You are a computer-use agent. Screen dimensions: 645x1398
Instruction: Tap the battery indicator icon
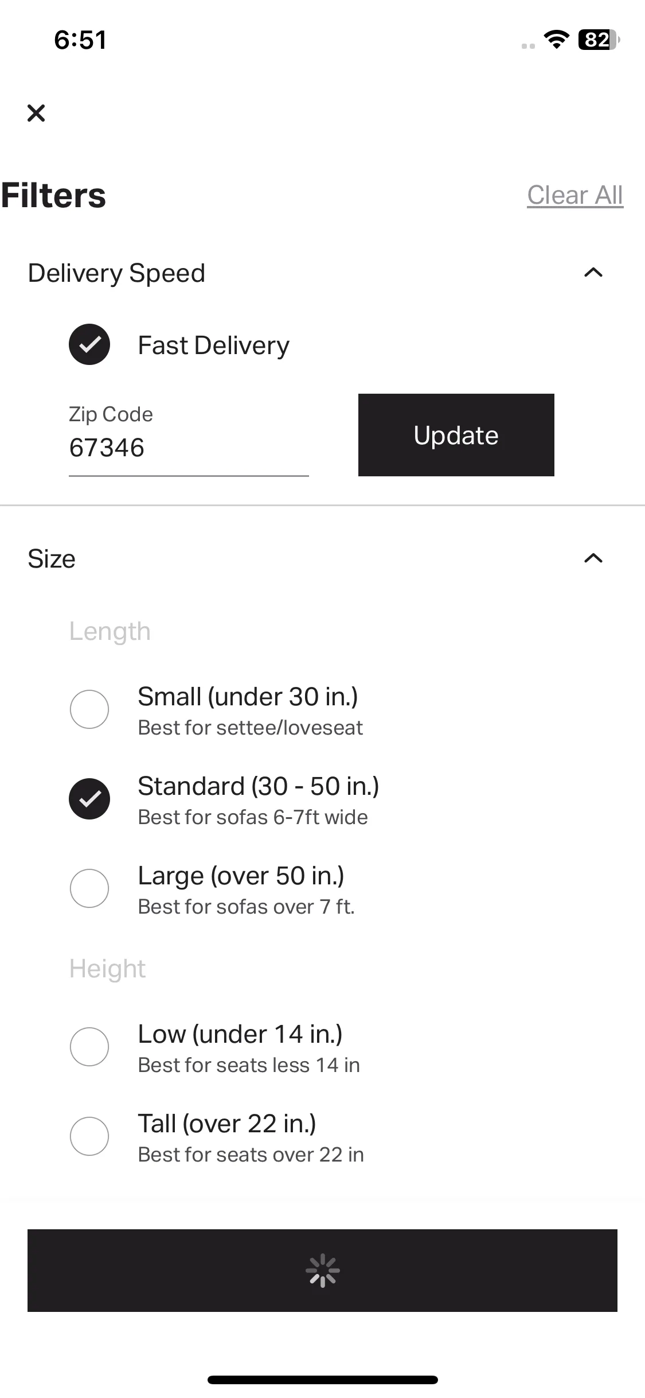coord(599,40)
